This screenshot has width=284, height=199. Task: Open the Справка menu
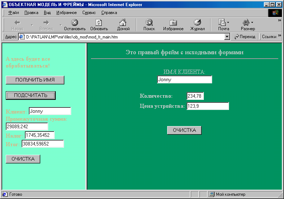[x=109, y=13]
